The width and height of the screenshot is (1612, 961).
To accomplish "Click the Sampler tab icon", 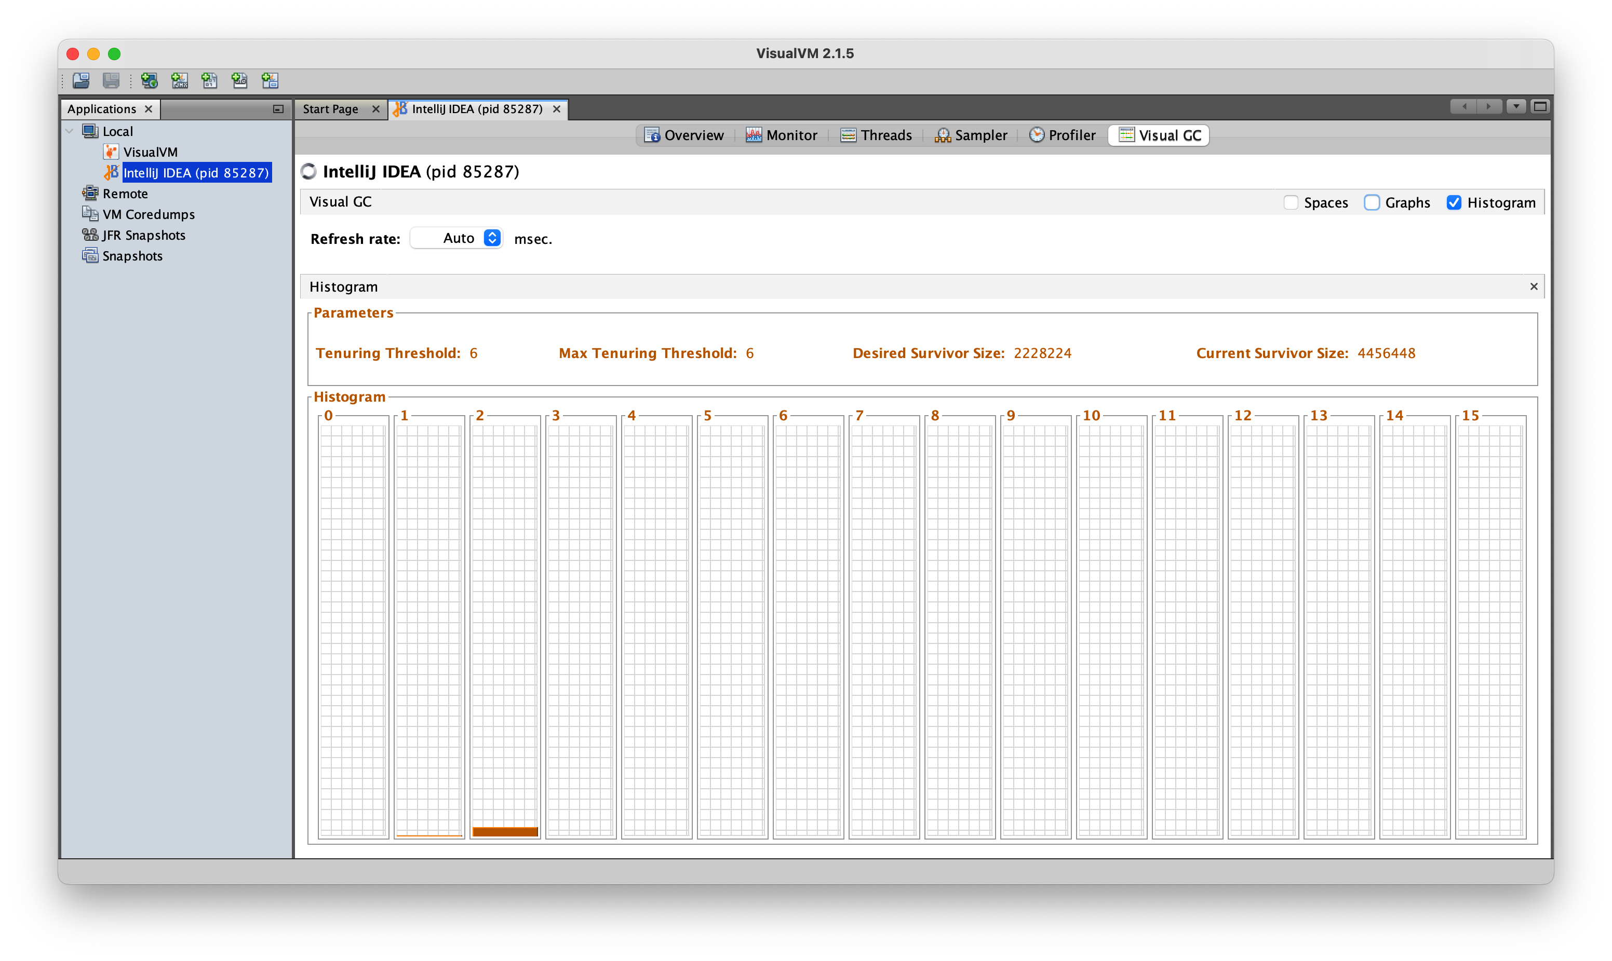I will pos(943,135).
